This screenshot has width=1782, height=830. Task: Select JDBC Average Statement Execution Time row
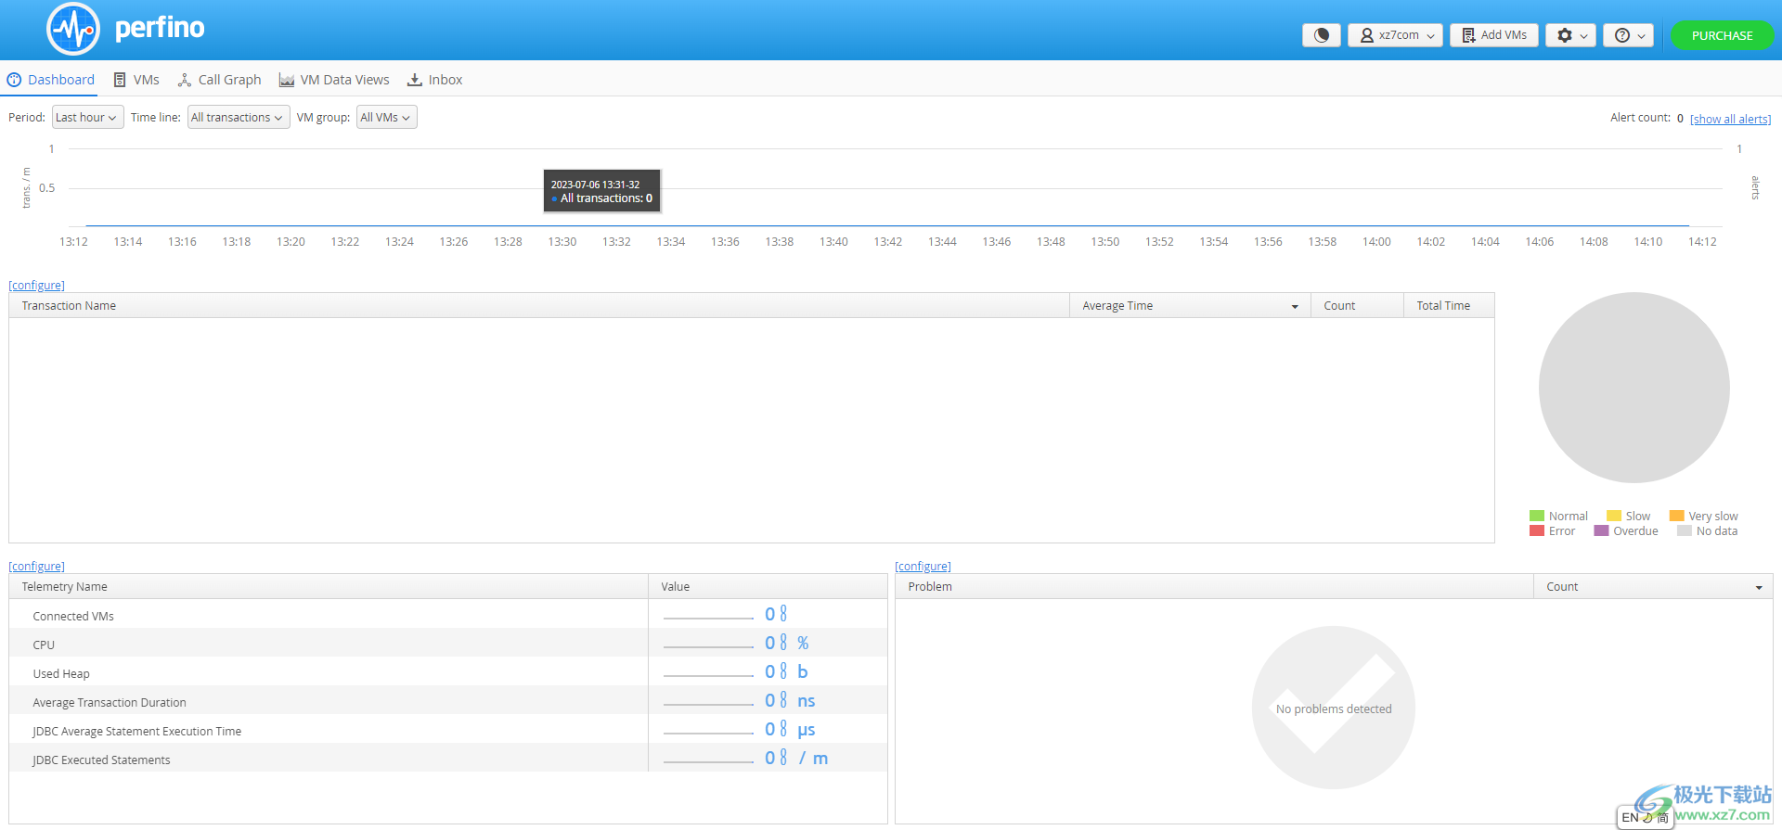[448, 731]
